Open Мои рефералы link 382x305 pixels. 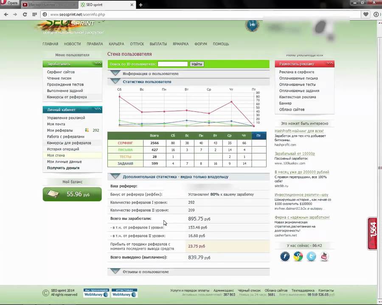(60, 130)
